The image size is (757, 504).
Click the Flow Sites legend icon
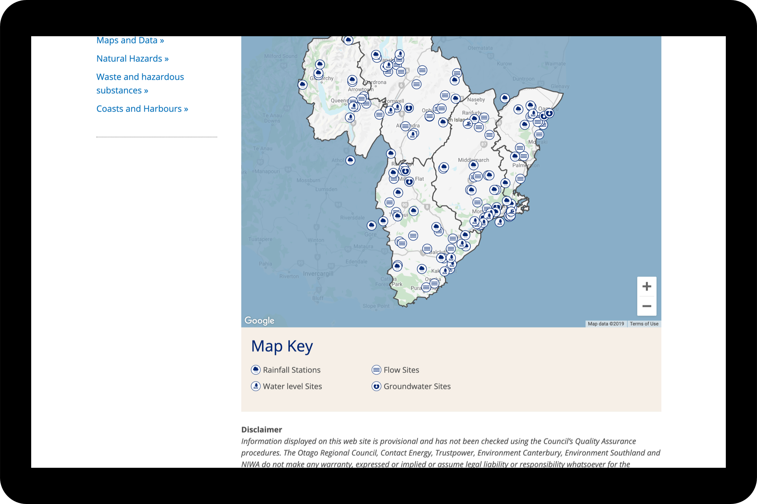(x=377, y=370)
